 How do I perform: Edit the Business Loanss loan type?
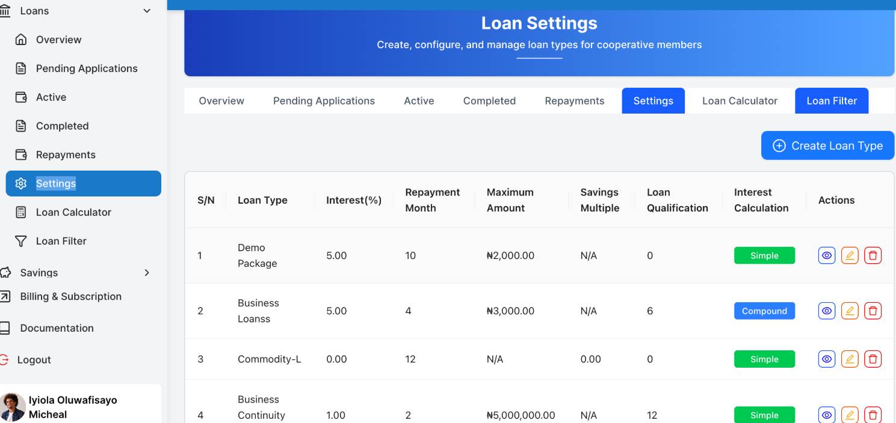click(x=850, y=311)
